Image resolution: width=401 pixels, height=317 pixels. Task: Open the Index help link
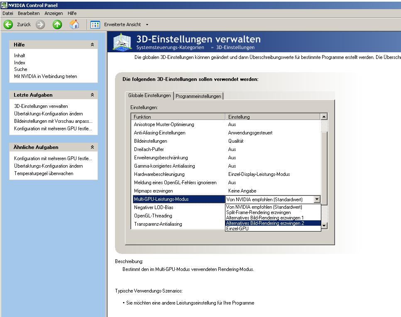pyautogui.click(x=20, y=62)
